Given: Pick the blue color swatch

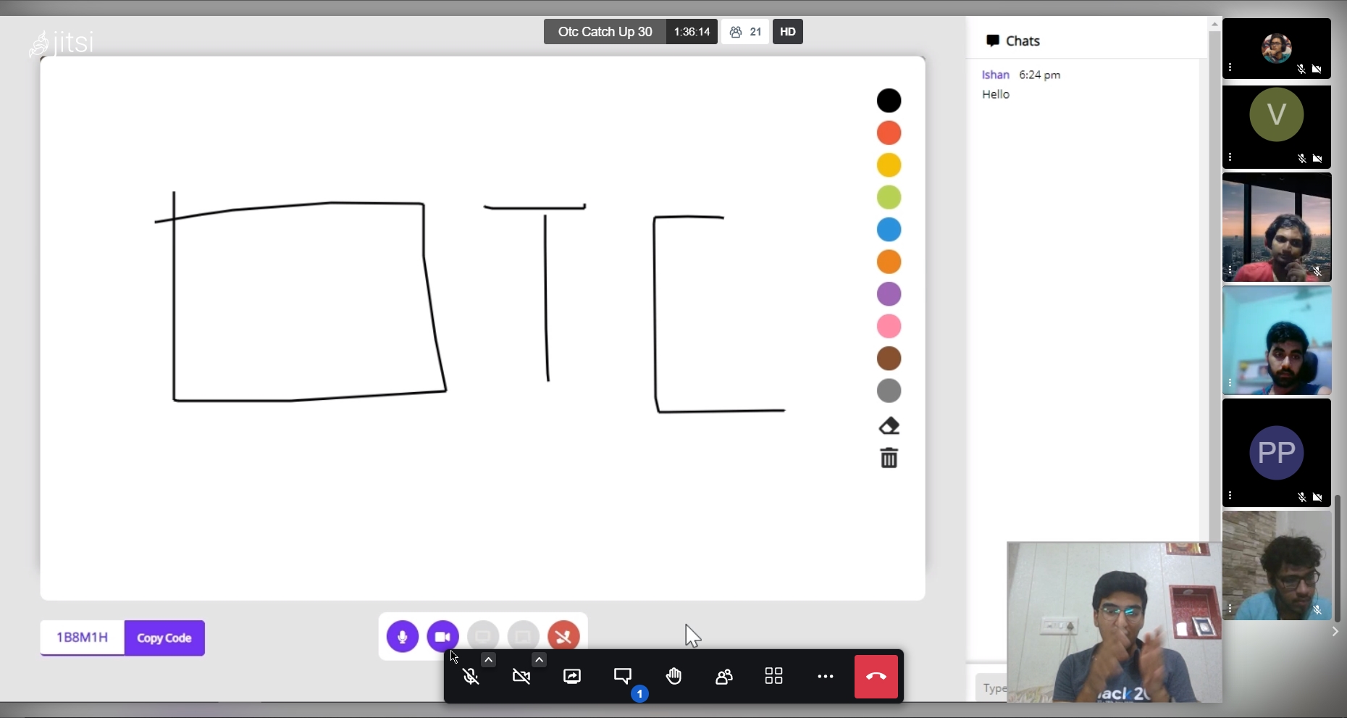Looking at the screenshot, I should pyautogui.click(x=889, y=230).
